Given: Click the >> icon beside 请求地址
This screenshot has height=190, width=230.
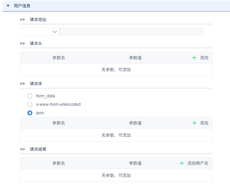Looking at the screenshot, I should click(x=22, y=20).
